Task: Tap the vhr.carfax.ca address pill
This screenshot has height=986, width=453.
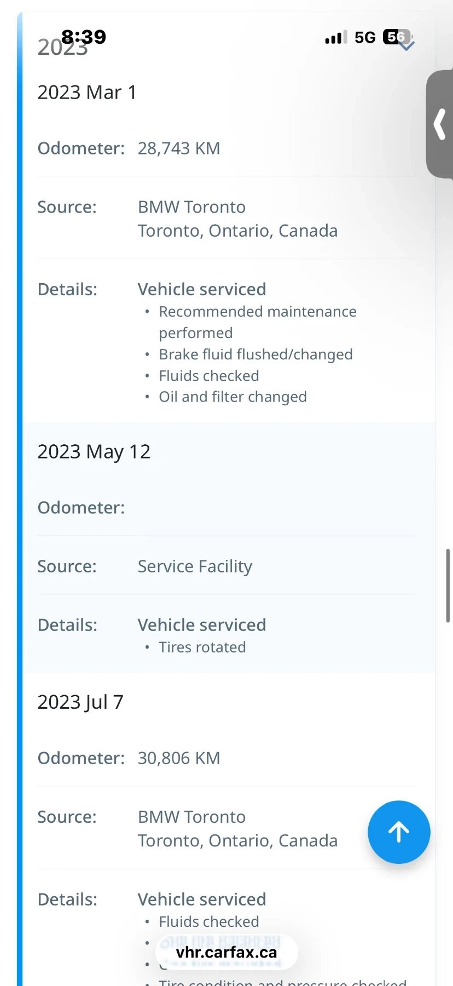Action: pos(226,953)
